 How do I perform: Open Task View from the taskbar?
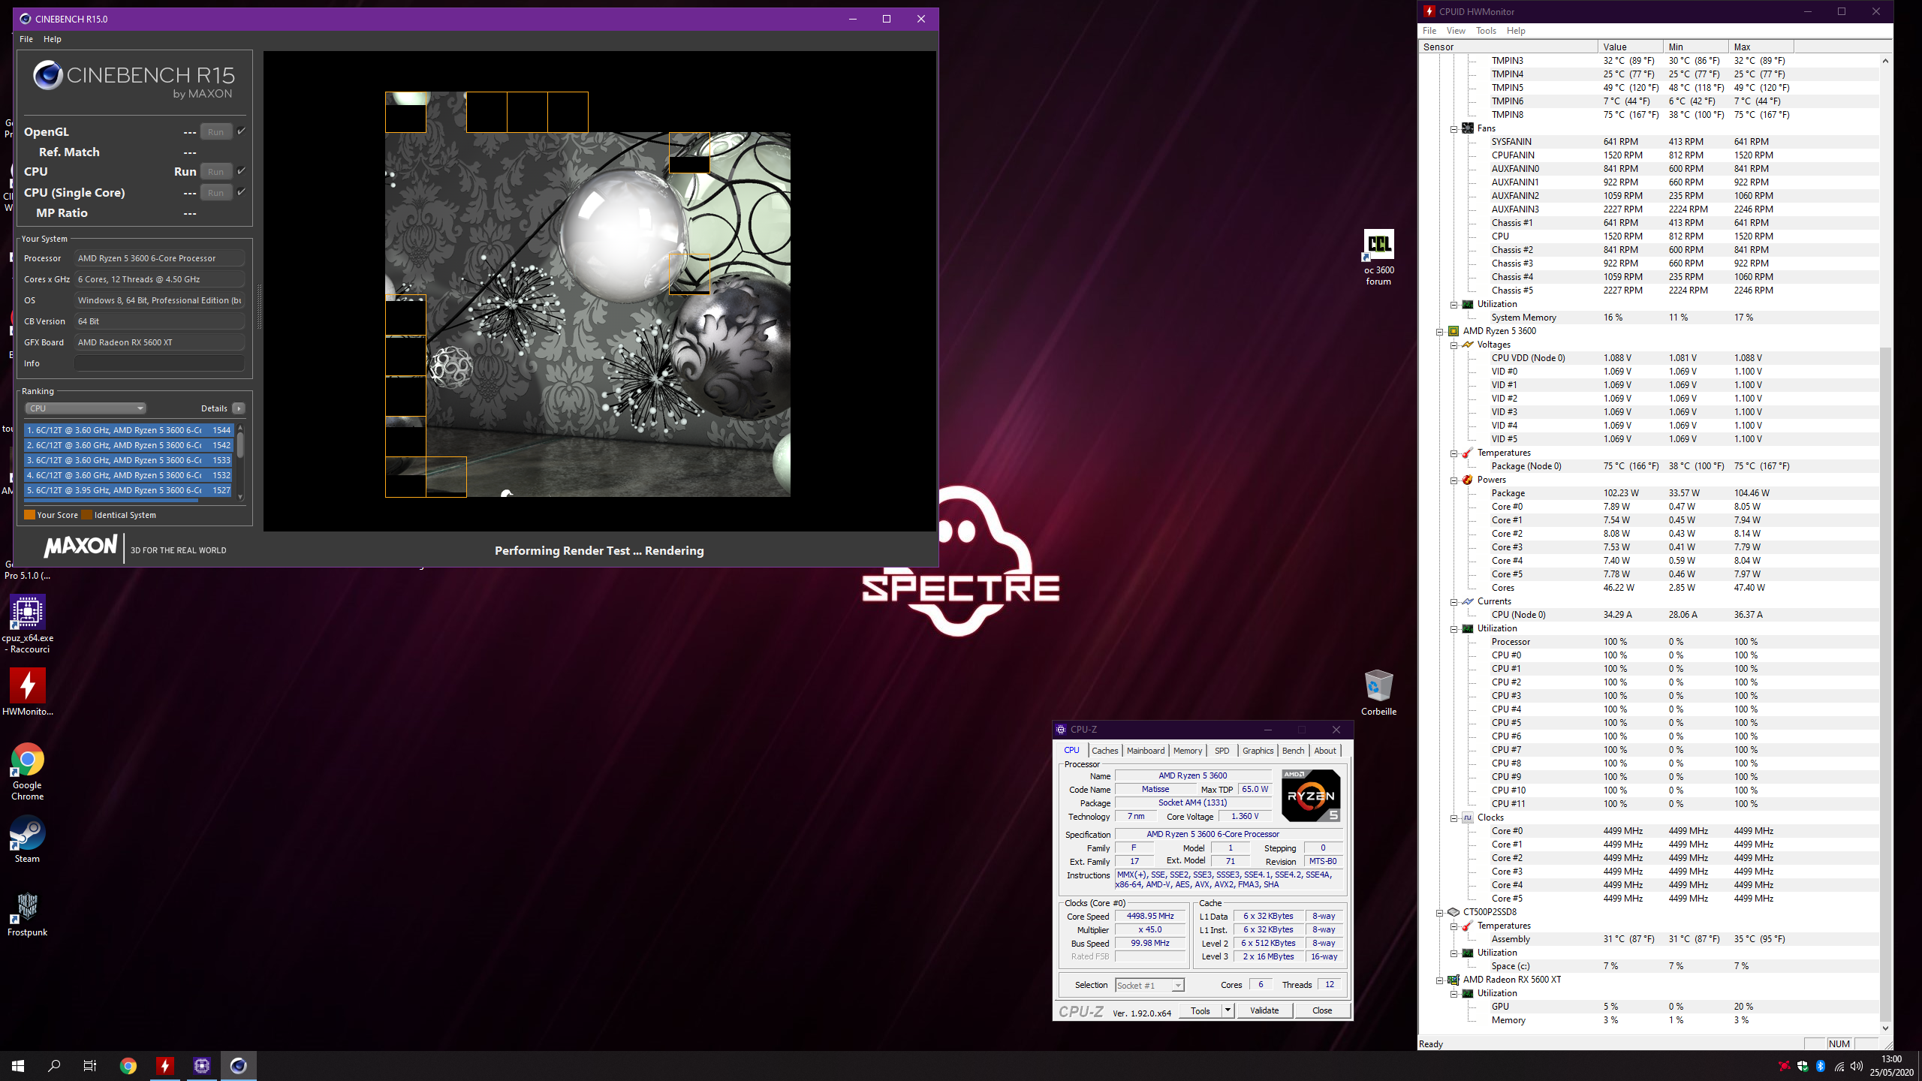90,1065
